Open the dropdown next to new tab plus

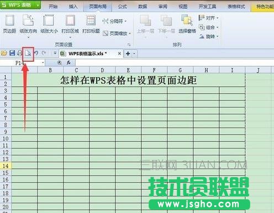pos(134,54)
